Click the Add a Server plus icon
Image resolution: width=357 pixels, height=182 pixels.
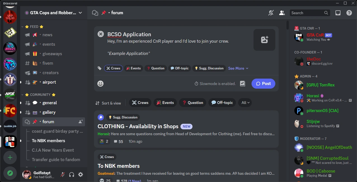click(x=10, y=157)
